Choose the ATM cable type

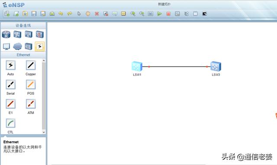(x=31, y=104)
